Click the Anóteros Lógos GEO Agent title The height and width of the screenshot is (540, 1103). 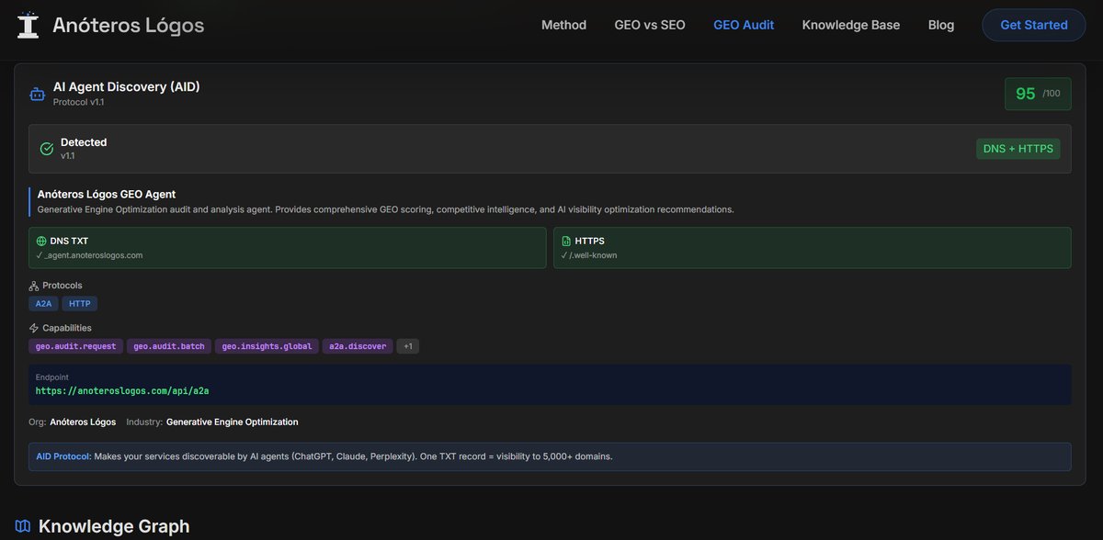(x=107, y=194)
